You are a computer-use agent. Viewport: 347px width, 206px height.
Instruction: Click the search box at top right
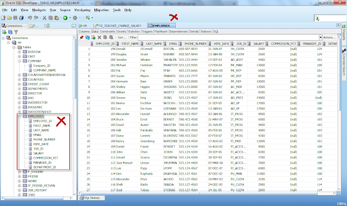[330, 18]
